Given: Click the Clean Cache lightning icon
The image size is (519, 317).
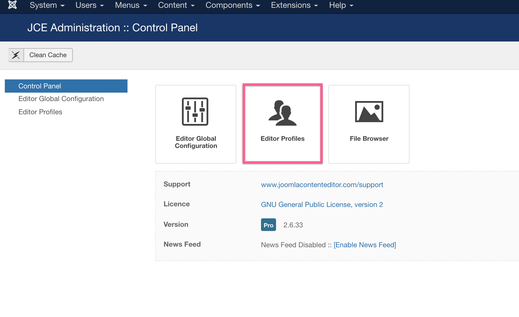Looking at the screenshot, I should pyautogui.click(x=16, y=55).
